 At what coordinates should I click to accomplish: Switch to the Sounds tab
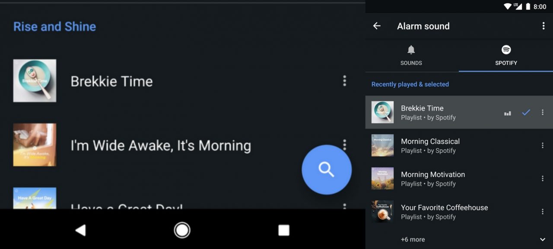(x=411, y=56)
